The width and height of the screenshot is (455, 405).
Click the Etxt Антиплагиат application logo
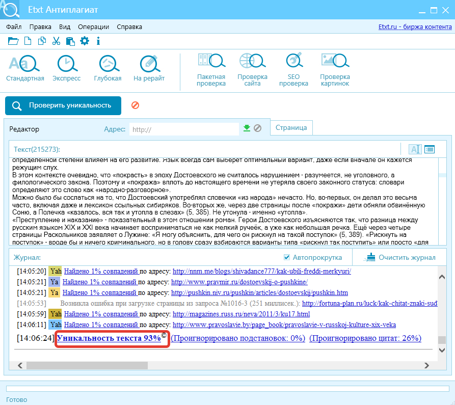10,9
